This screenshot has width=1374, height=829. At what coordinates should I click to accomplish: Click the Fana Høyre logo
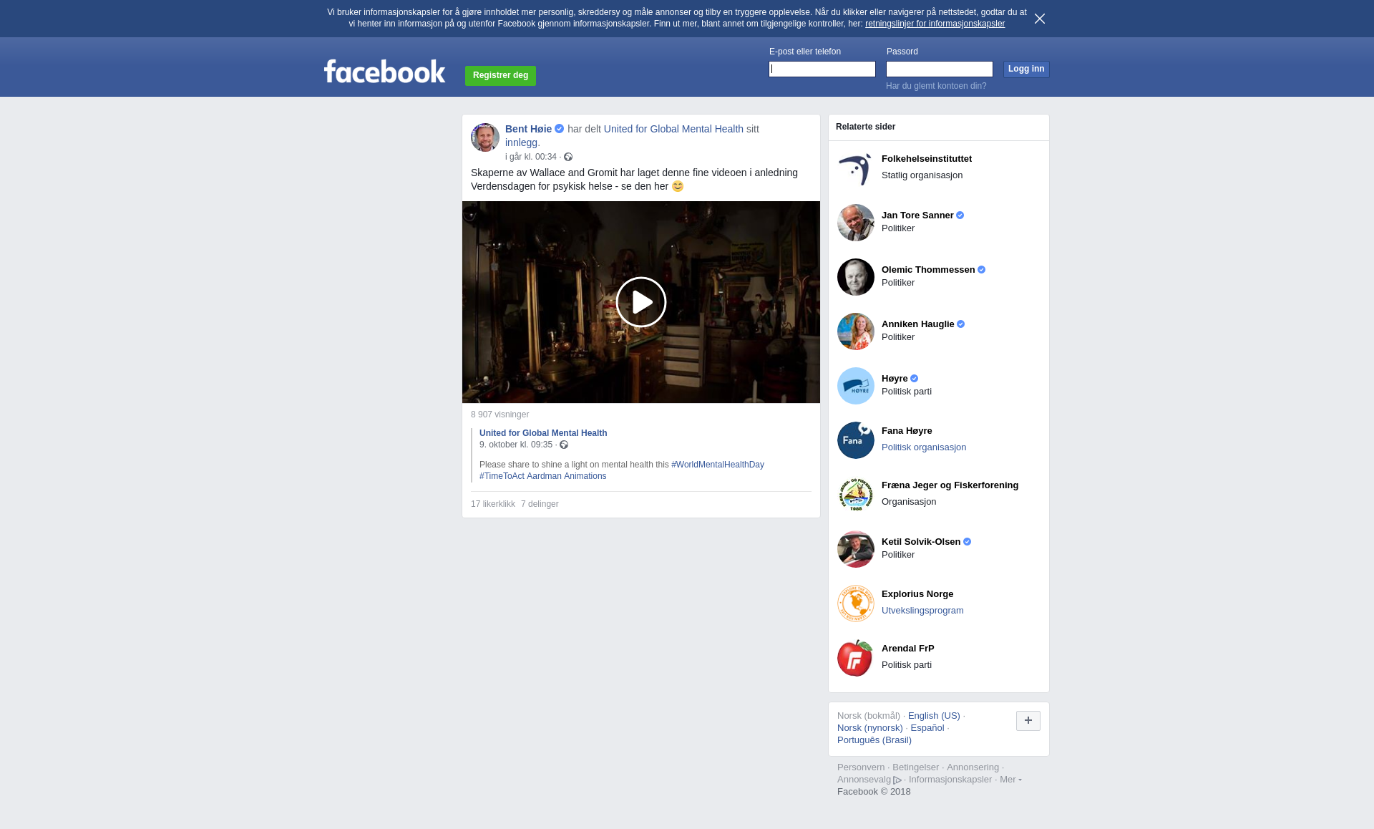(856, 440)
